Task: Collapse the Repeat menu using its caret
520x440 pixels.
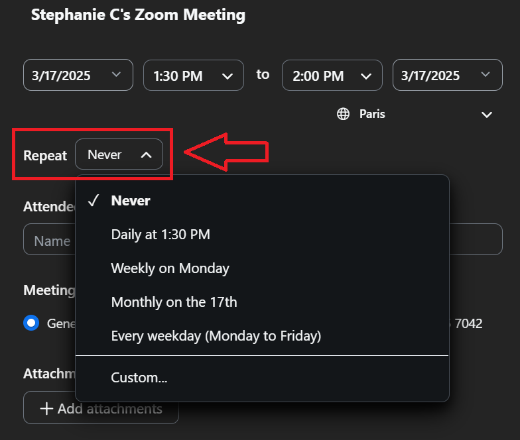Action: (x=147, y=154)
